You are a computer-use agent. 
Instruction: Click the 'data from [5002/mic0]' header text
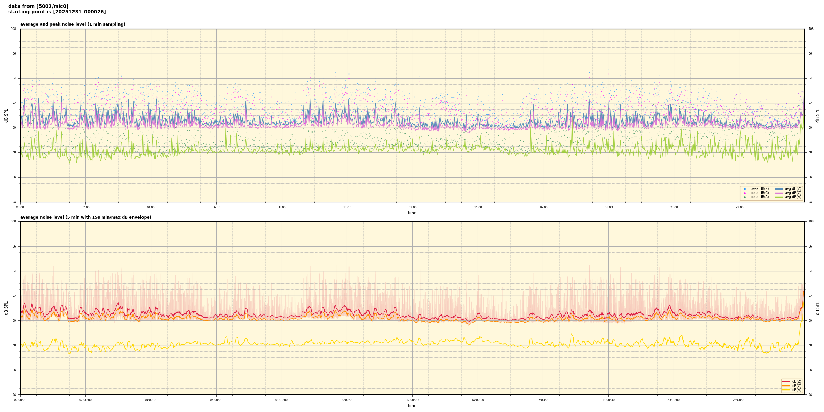[38, 6]
